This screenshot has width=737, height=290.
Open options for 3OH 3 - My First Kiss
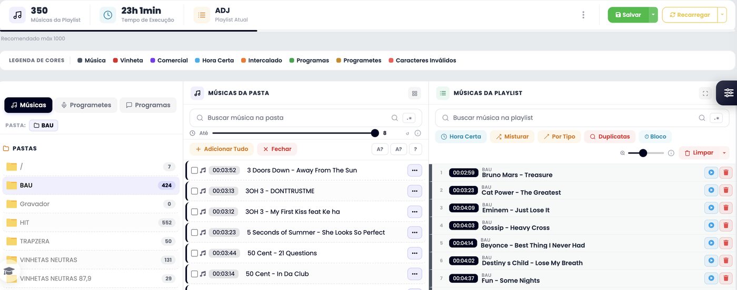414,212
